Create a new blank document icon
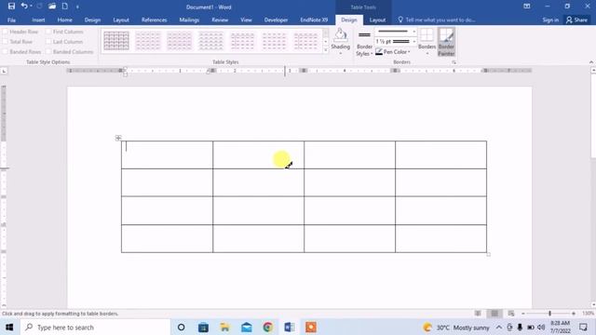The image size is (596, 335). [x=65, y=7]
